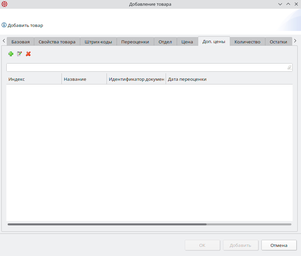
Task: Select the Отдел tab
Action: click(165, 42)
